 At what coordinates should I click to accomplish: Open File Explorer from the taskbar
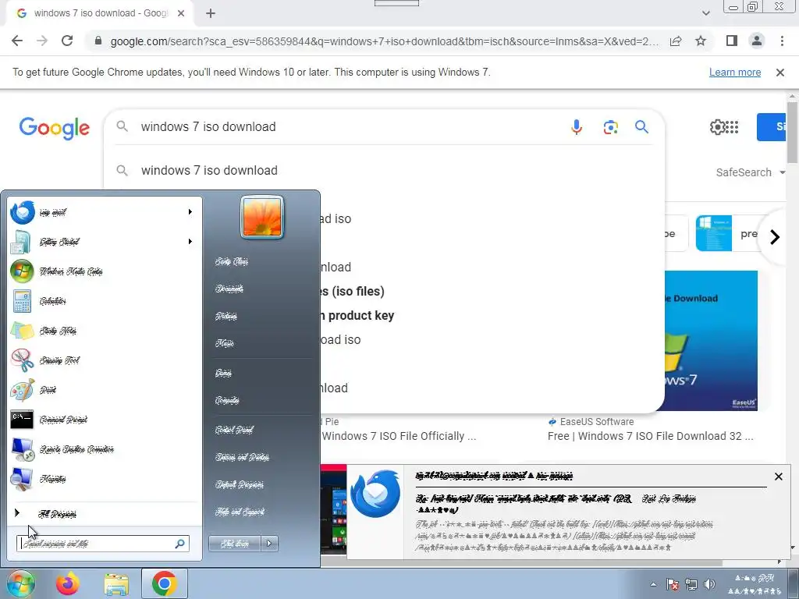[x=116, y=583]
